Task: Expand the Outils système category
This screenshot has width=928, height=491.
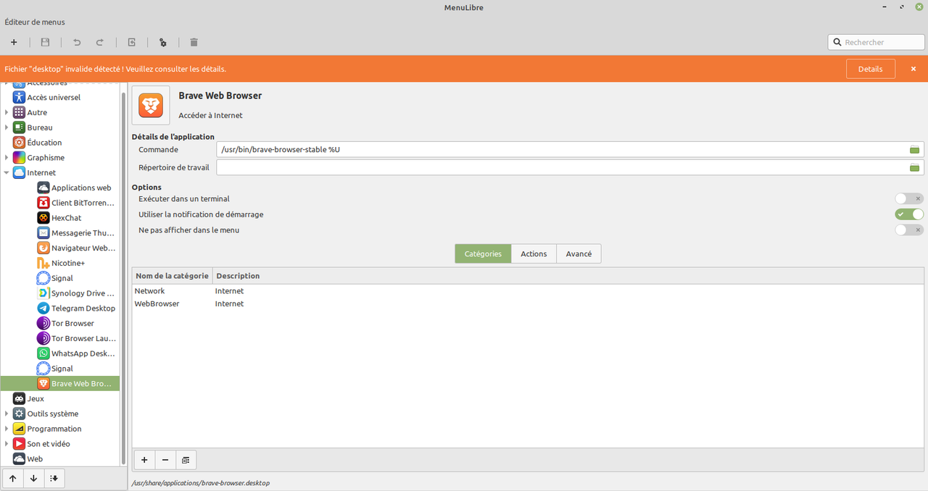Action: pyautogui.click(x=7, y=414)
